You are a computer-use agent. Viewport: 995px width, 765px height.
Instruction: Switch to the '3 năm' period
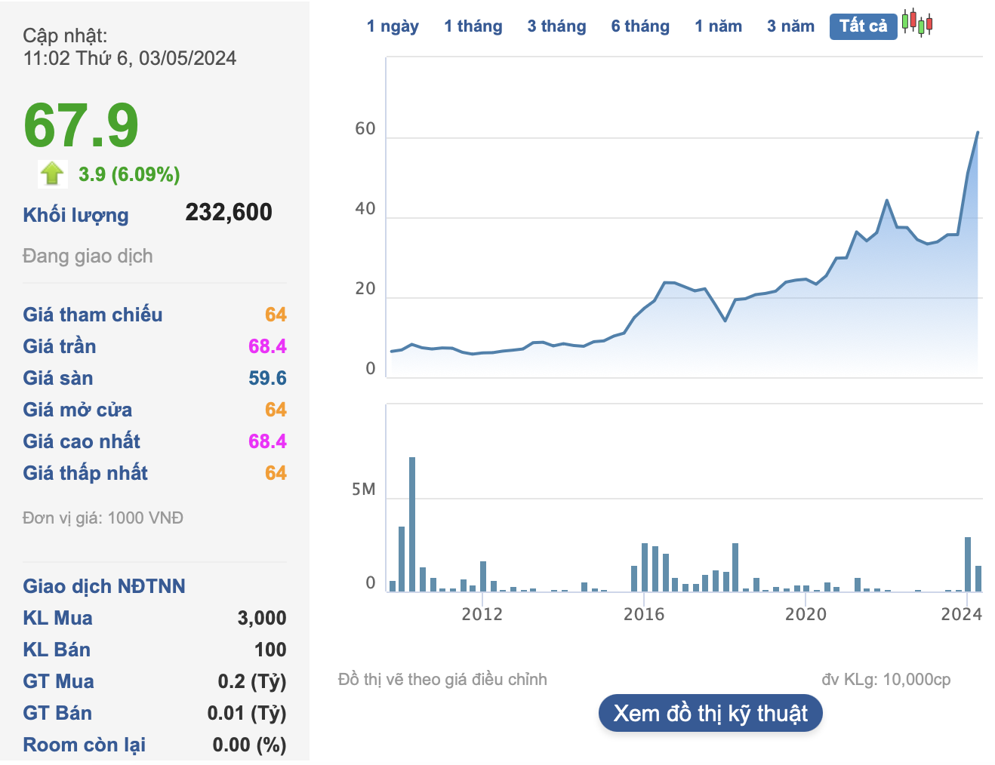coord(790,26)
